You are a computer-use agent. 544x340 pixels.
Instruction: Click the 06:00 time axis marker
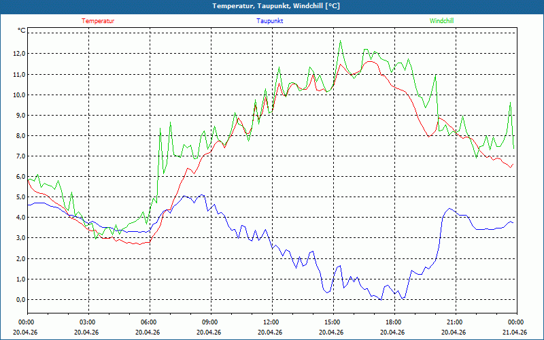click(149, 322)
